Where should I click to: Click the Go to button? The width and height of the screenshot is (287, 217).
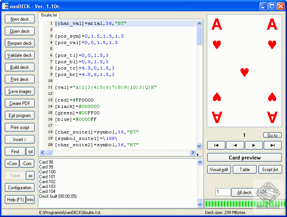click(x=272, y=135)
